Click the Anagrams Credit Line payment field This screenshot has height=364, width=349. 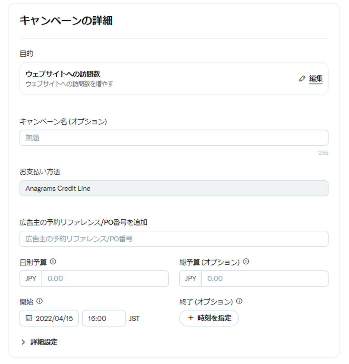[x=174, y=188]
